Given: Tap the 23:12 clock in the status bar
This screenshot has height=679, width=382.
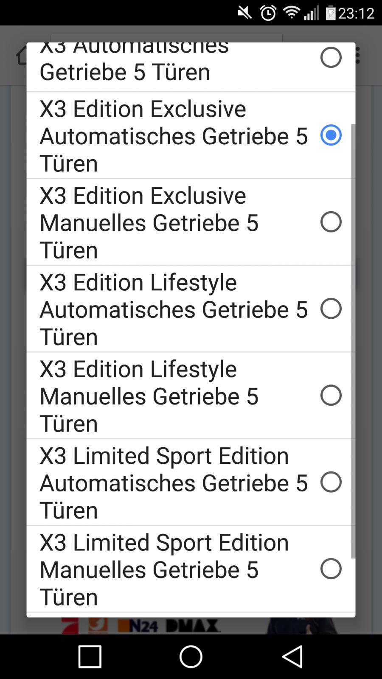Looking at the screenshot, I should [x=356, y=13].
